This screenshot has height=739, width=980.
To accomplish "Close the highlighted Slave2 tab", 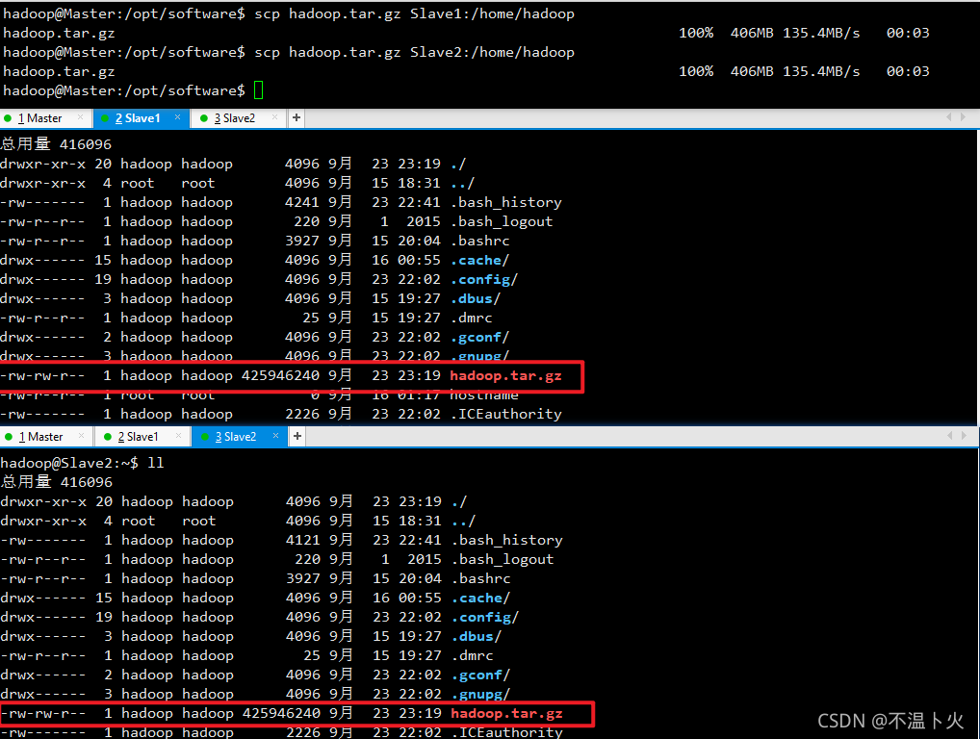I will coord(275,435).
